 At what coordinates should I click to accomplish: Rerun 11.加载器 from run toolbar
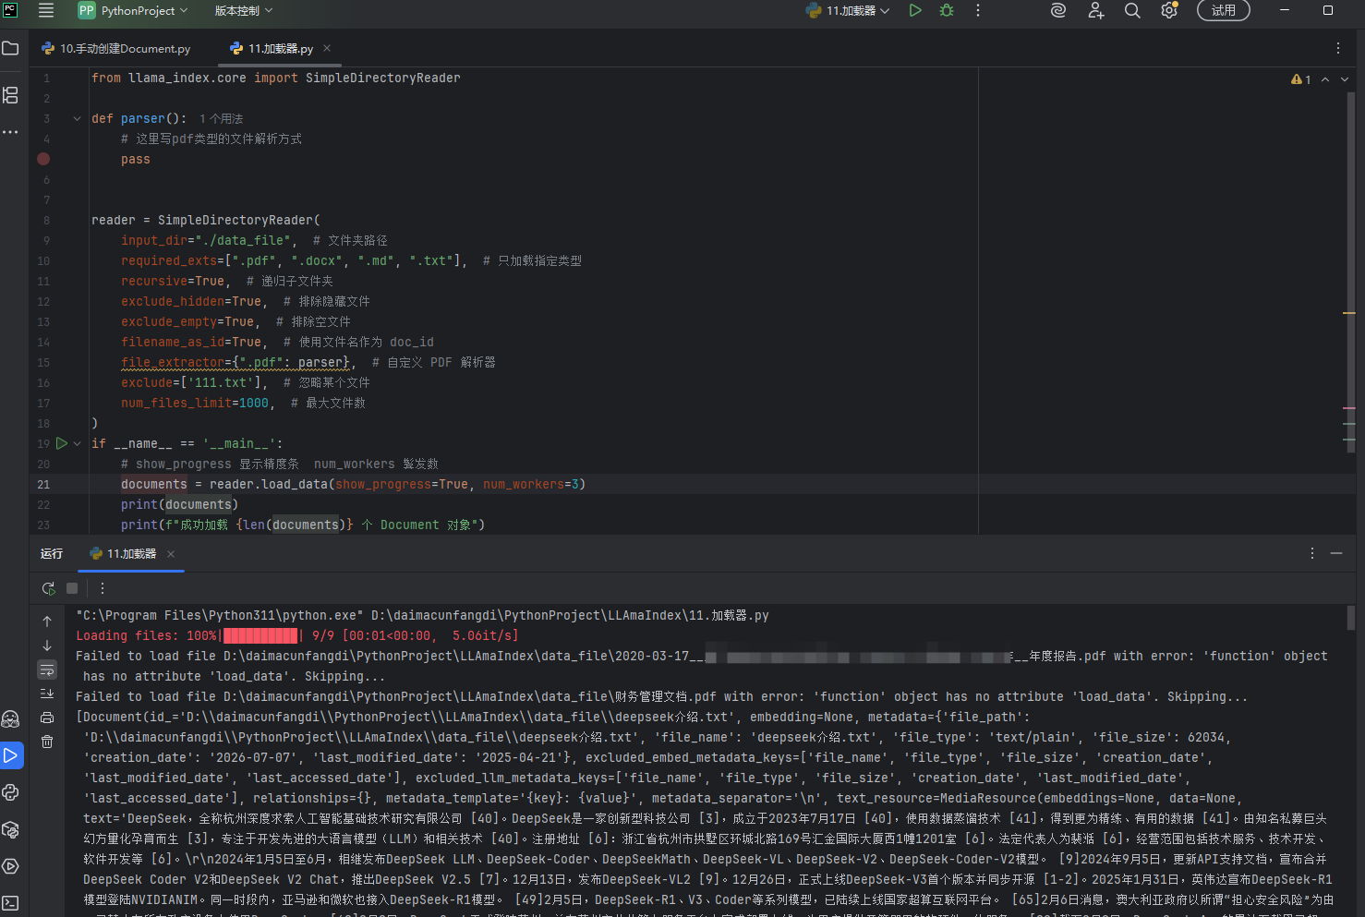click(48, 588)
